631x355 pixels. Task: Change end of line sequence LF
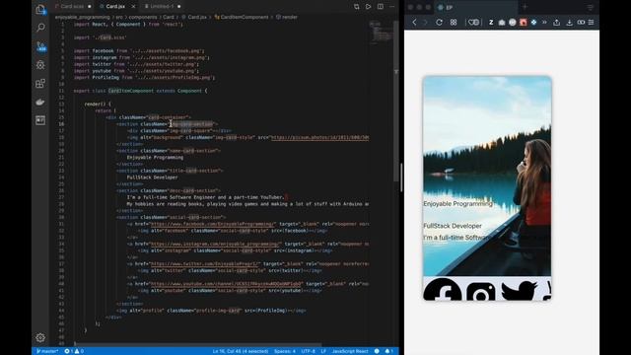(323, 351)
